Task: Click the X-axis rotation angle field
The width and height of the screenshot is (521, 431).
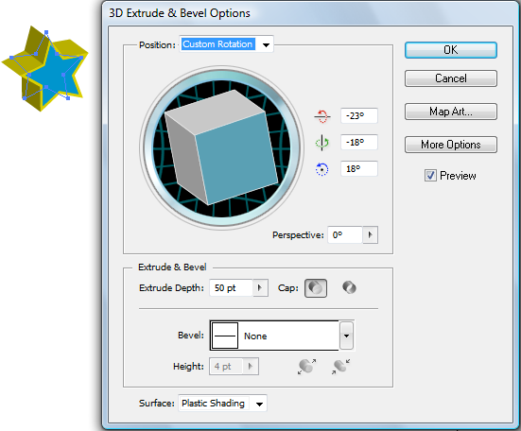Action: click(359, 116)
